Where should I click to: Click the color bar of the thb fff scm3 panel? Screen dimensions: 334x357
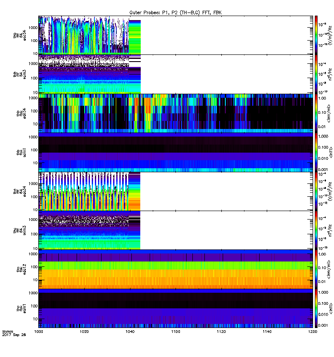pyautogui.click(x=316, y=74)
